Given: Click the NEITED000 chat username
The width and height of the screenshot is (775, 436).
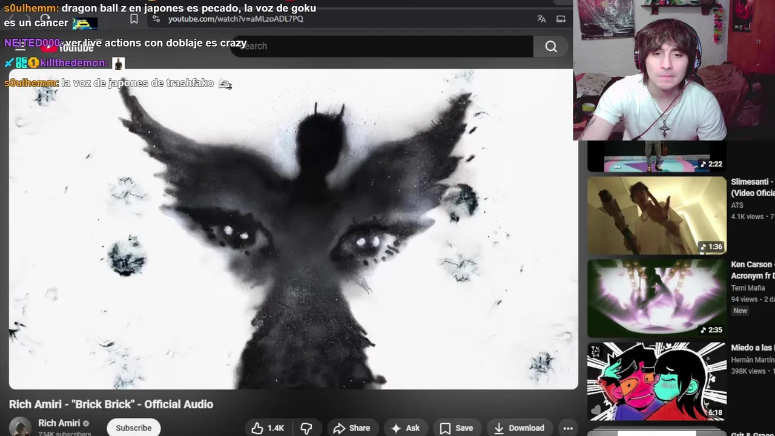Looking at the screenshot, I should [33, 43].
